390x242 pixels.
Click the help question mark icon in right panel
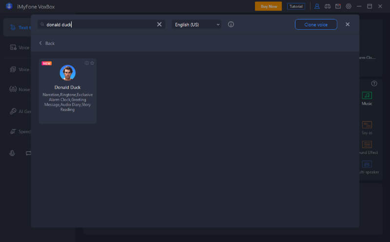point(374,83)
